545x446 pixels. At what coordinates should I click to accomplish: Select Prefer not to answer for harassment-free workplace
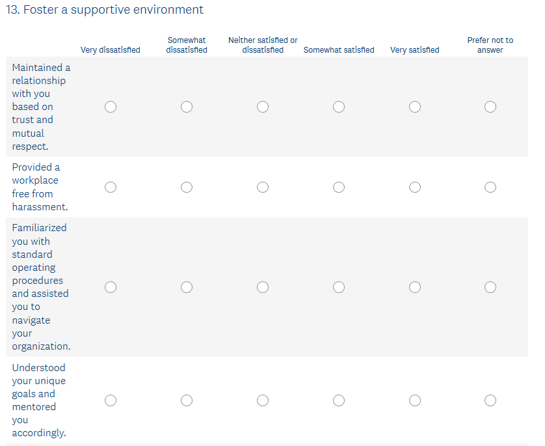[x=490, y=188]
